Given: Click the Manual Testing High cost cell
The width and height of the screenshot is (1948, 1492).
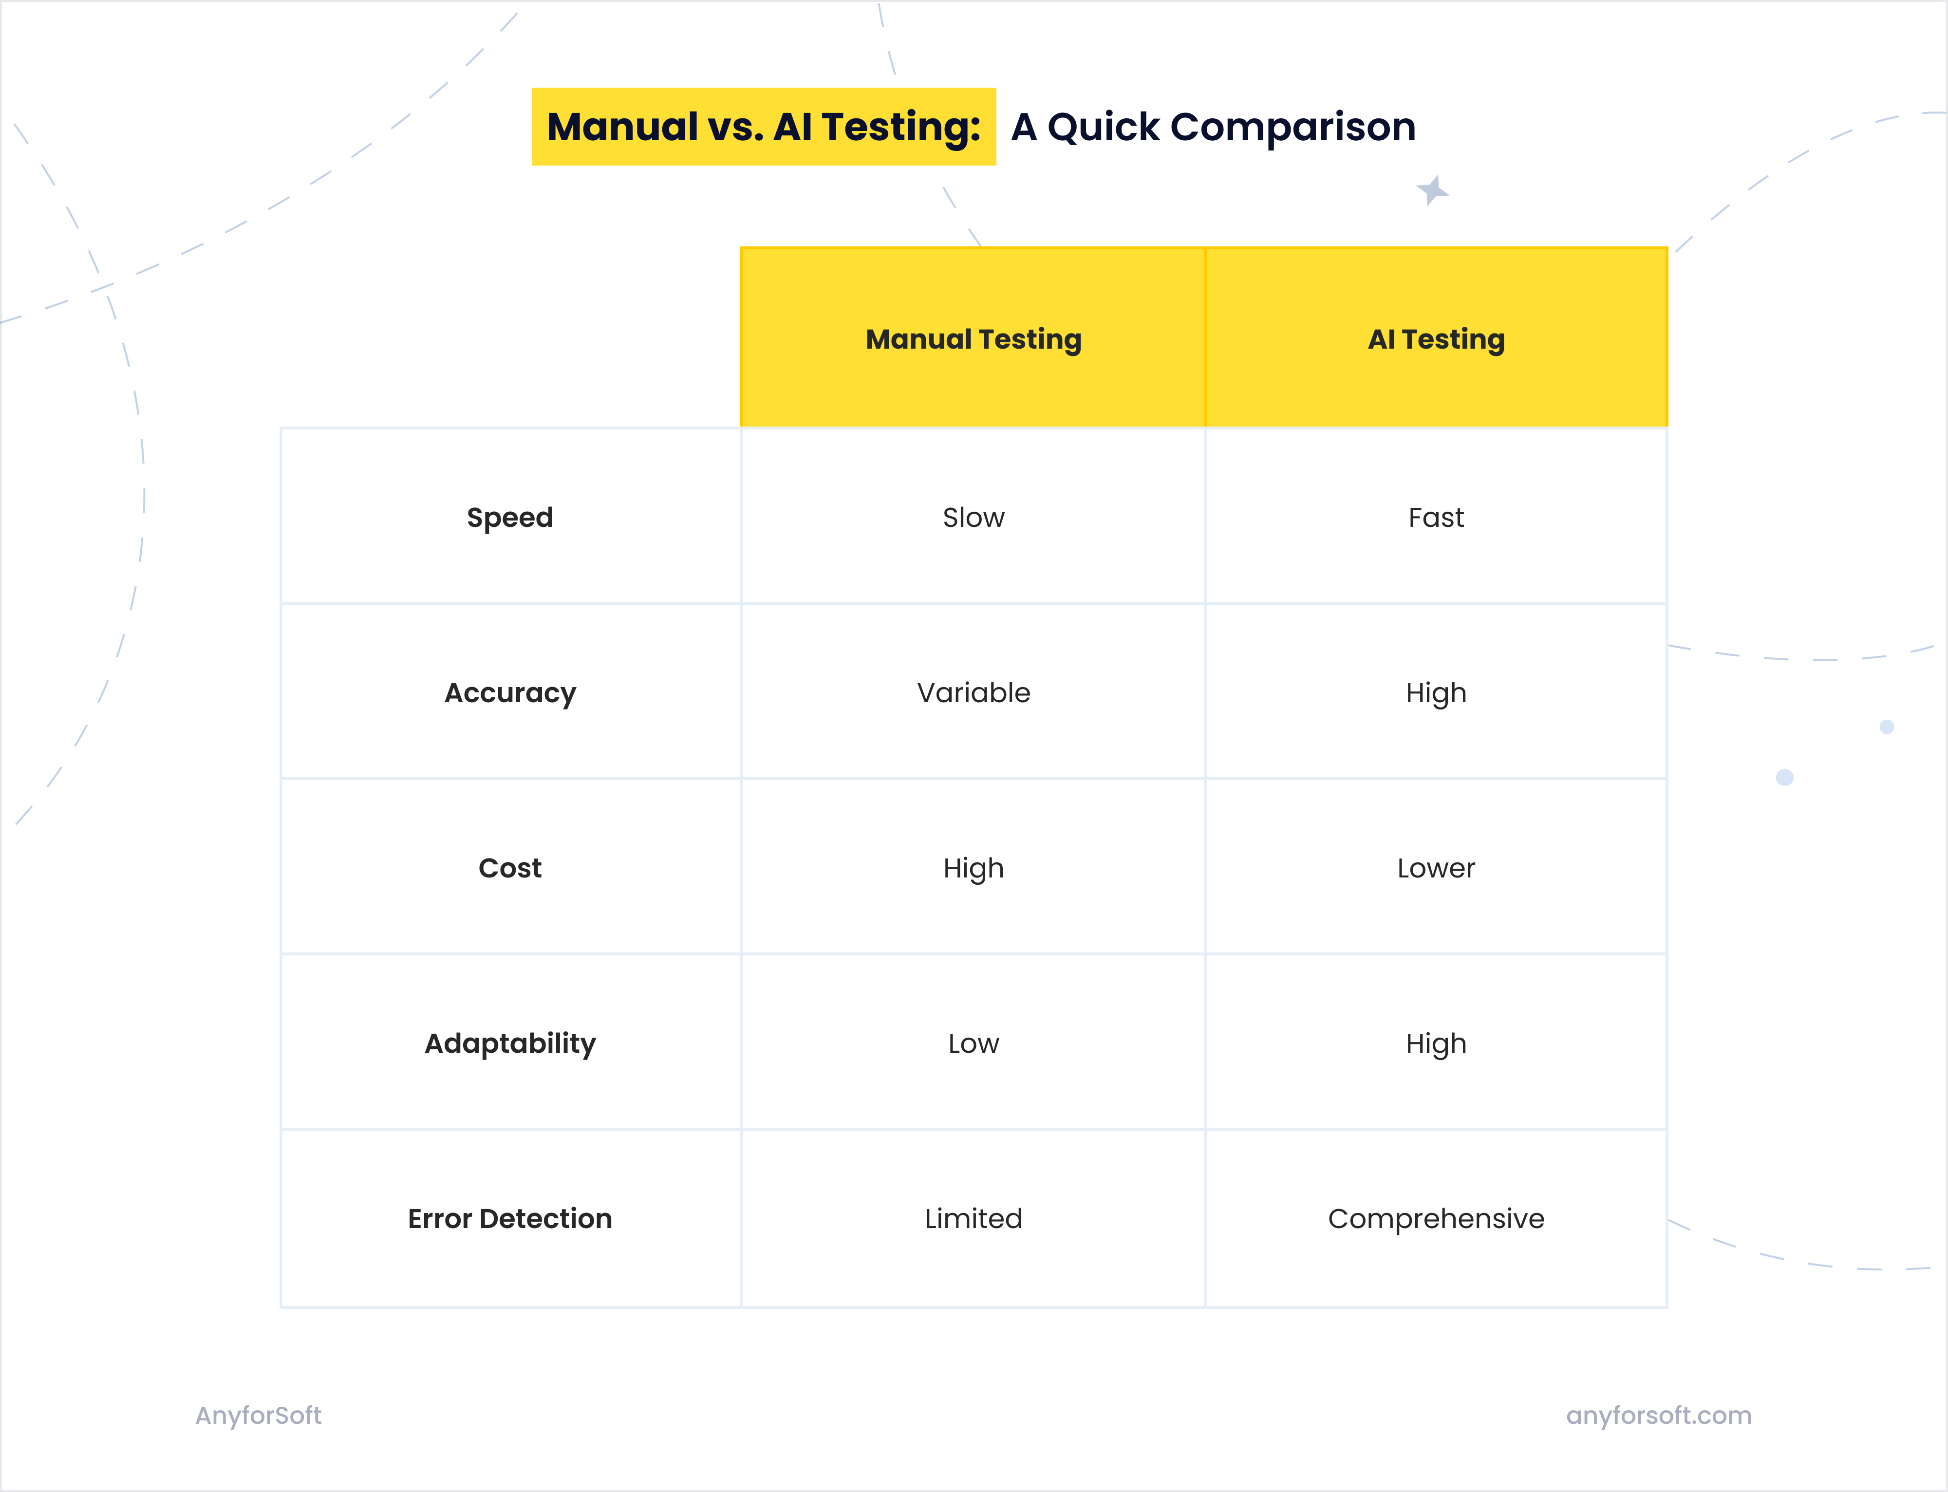Looking at the screenshot, I should click(x=973, y=867).
